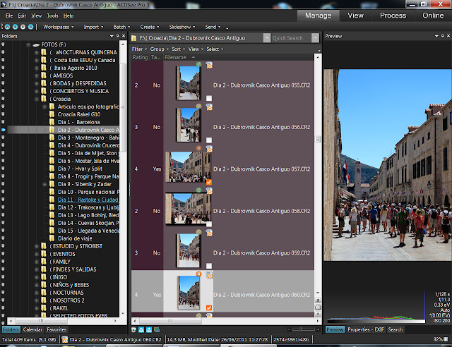Expand the ESTUDIO y STROBIST folder node
Viewport: 452px width, 347px height.
[36, 246]
